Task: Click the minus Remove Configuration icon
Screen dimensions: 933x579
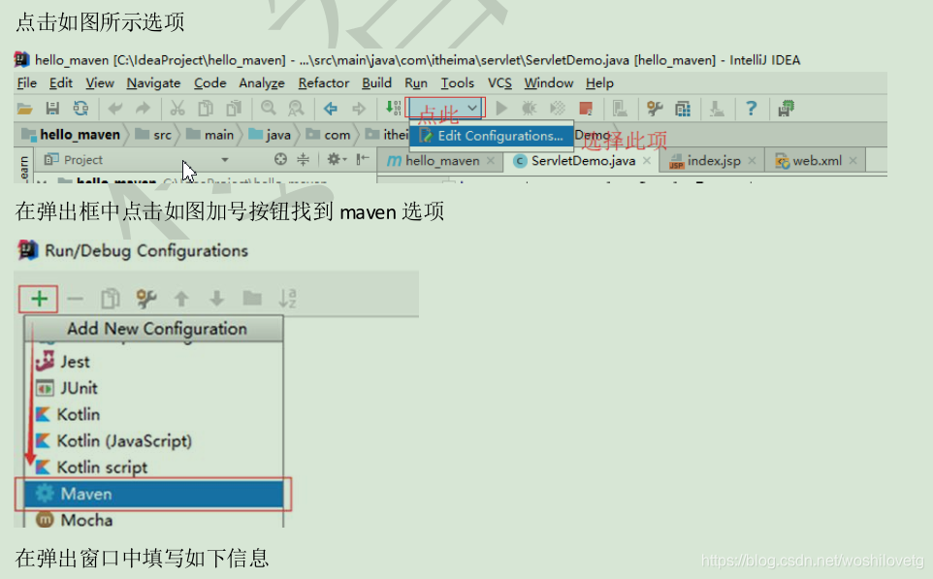Action: click(x=75, y=298)
